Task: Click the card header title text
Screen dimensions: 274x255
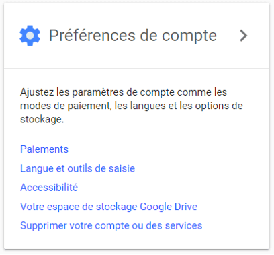Action: pos(133,36)
